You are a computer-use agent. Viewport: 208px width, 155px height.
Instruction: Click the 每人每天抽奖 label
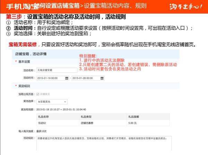coord(26,131)
